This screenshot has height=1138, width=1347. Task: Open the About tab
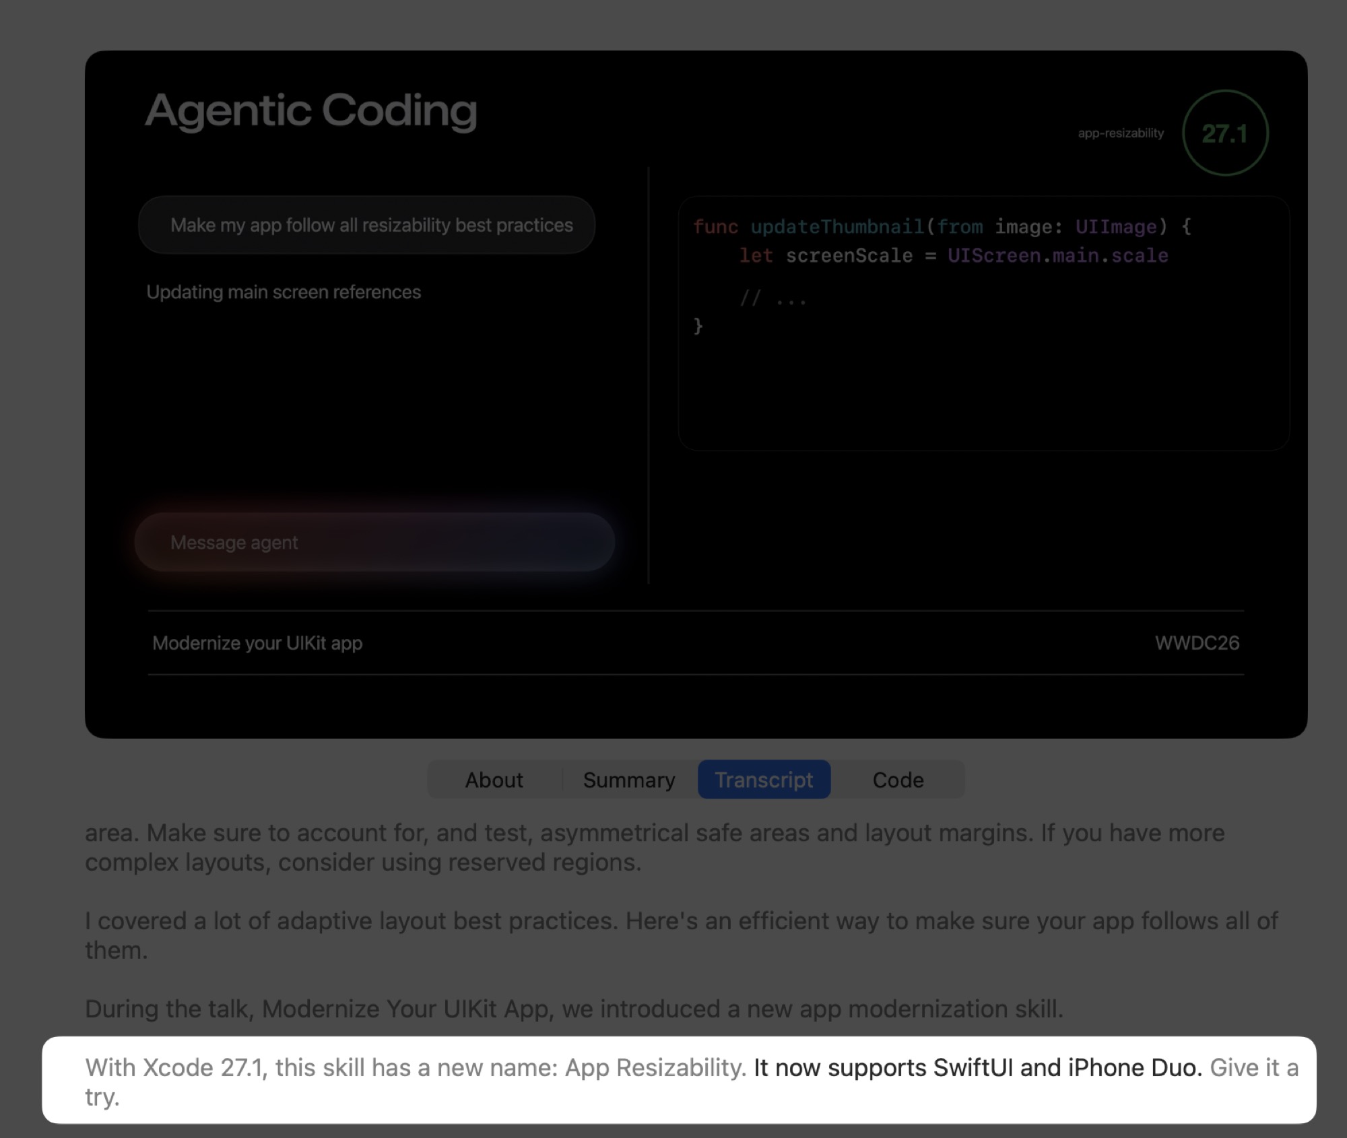tap(494, 780)
